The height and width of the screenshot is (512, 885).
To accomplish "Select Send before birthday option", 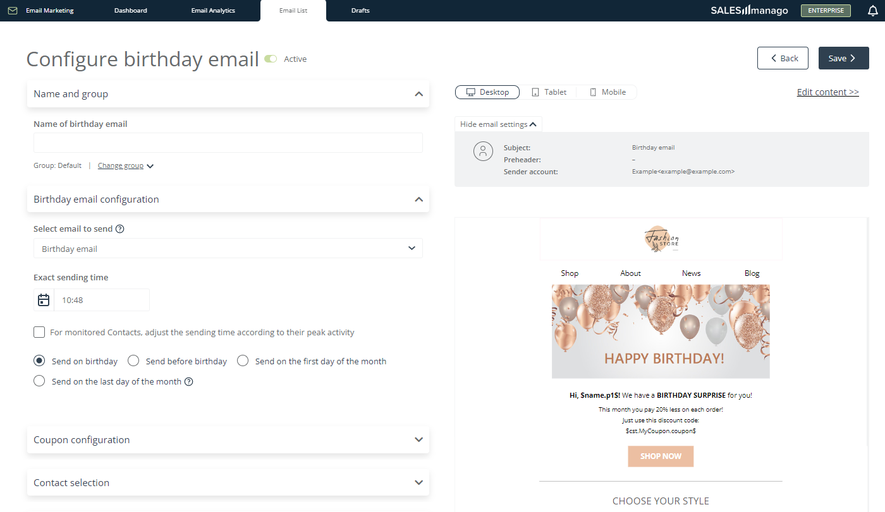I will pyautogui.click(x=133, y=361).
